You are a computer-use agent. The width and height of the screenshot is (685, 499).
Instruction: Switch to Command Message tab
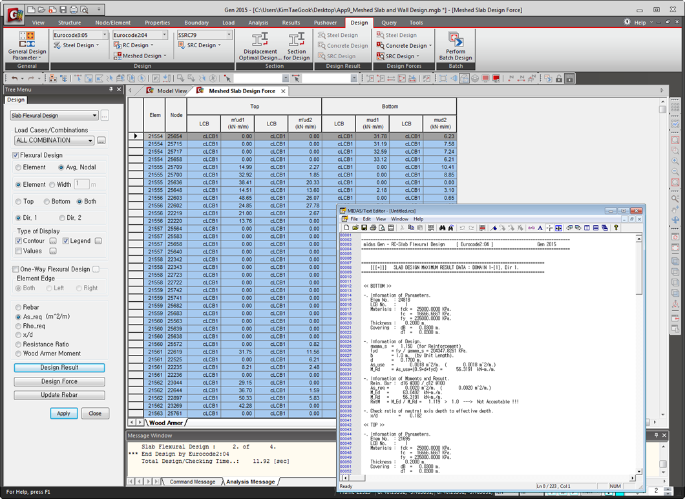(x=192, y=482)
